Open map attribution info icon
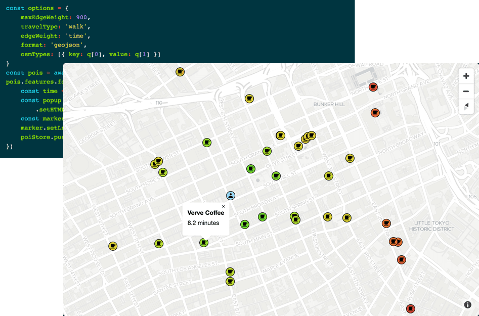Screen dimensions: 479x316 coord(467,304)
